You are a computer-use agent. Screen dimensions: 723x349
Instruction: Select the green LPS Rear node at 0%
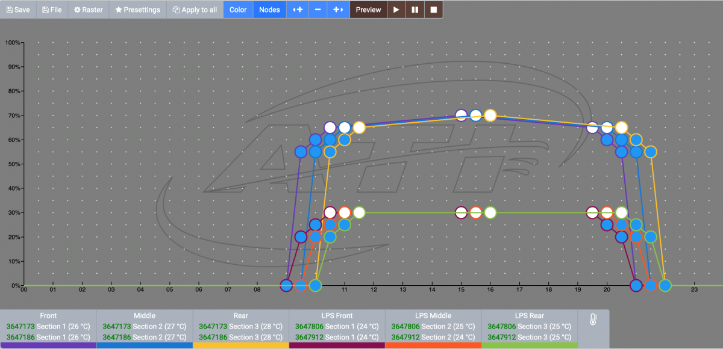[315, 285]
